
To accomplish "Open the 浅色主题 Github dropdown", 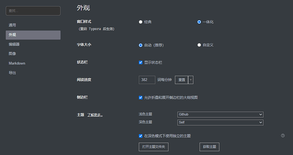I will 220,114.
